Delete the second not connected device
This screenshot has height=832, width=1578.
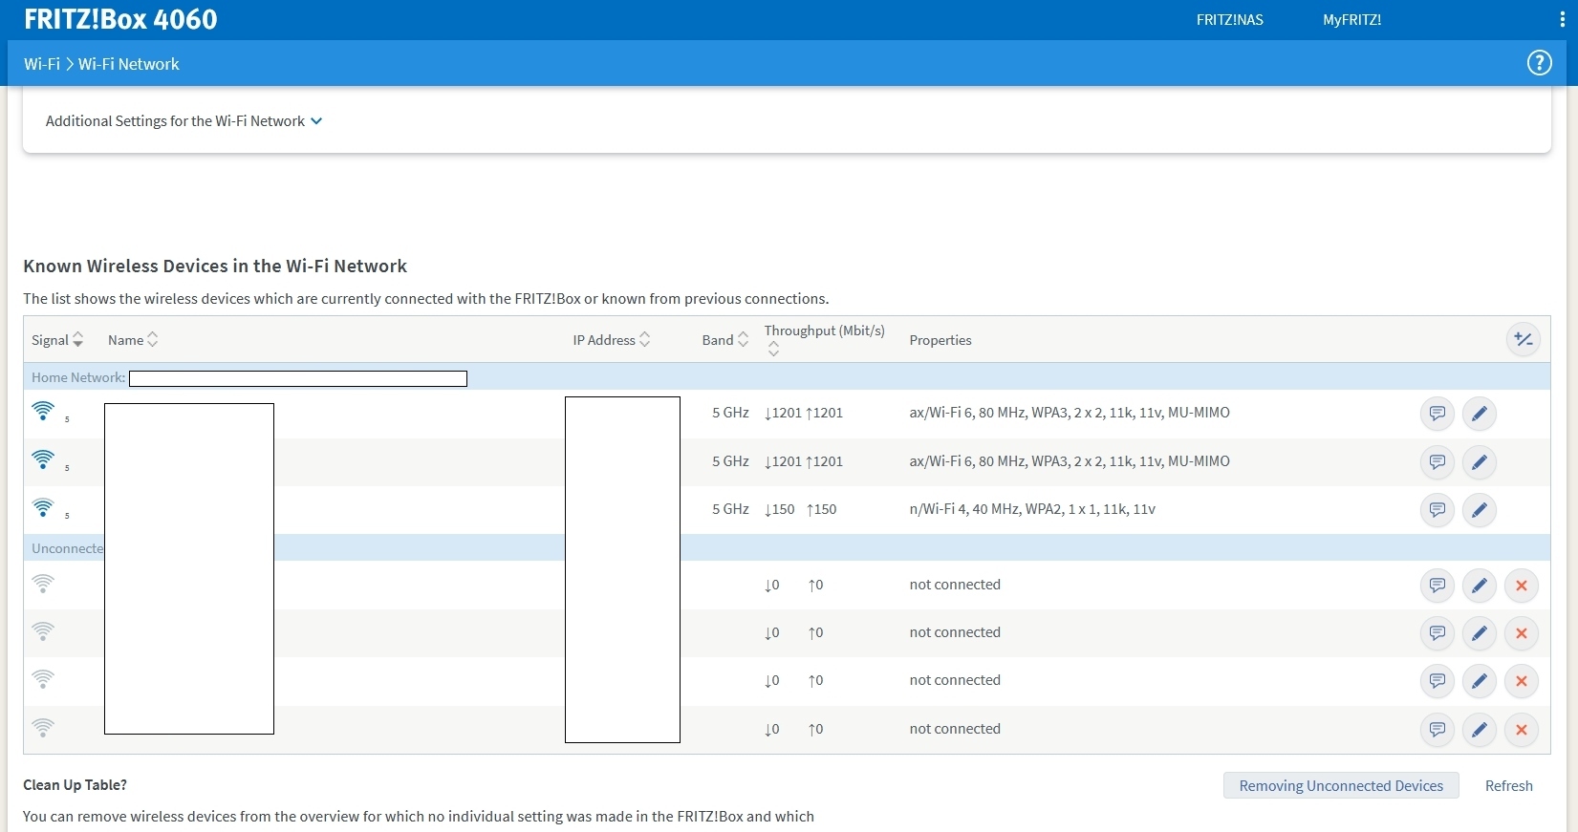tap(1521, 633)
